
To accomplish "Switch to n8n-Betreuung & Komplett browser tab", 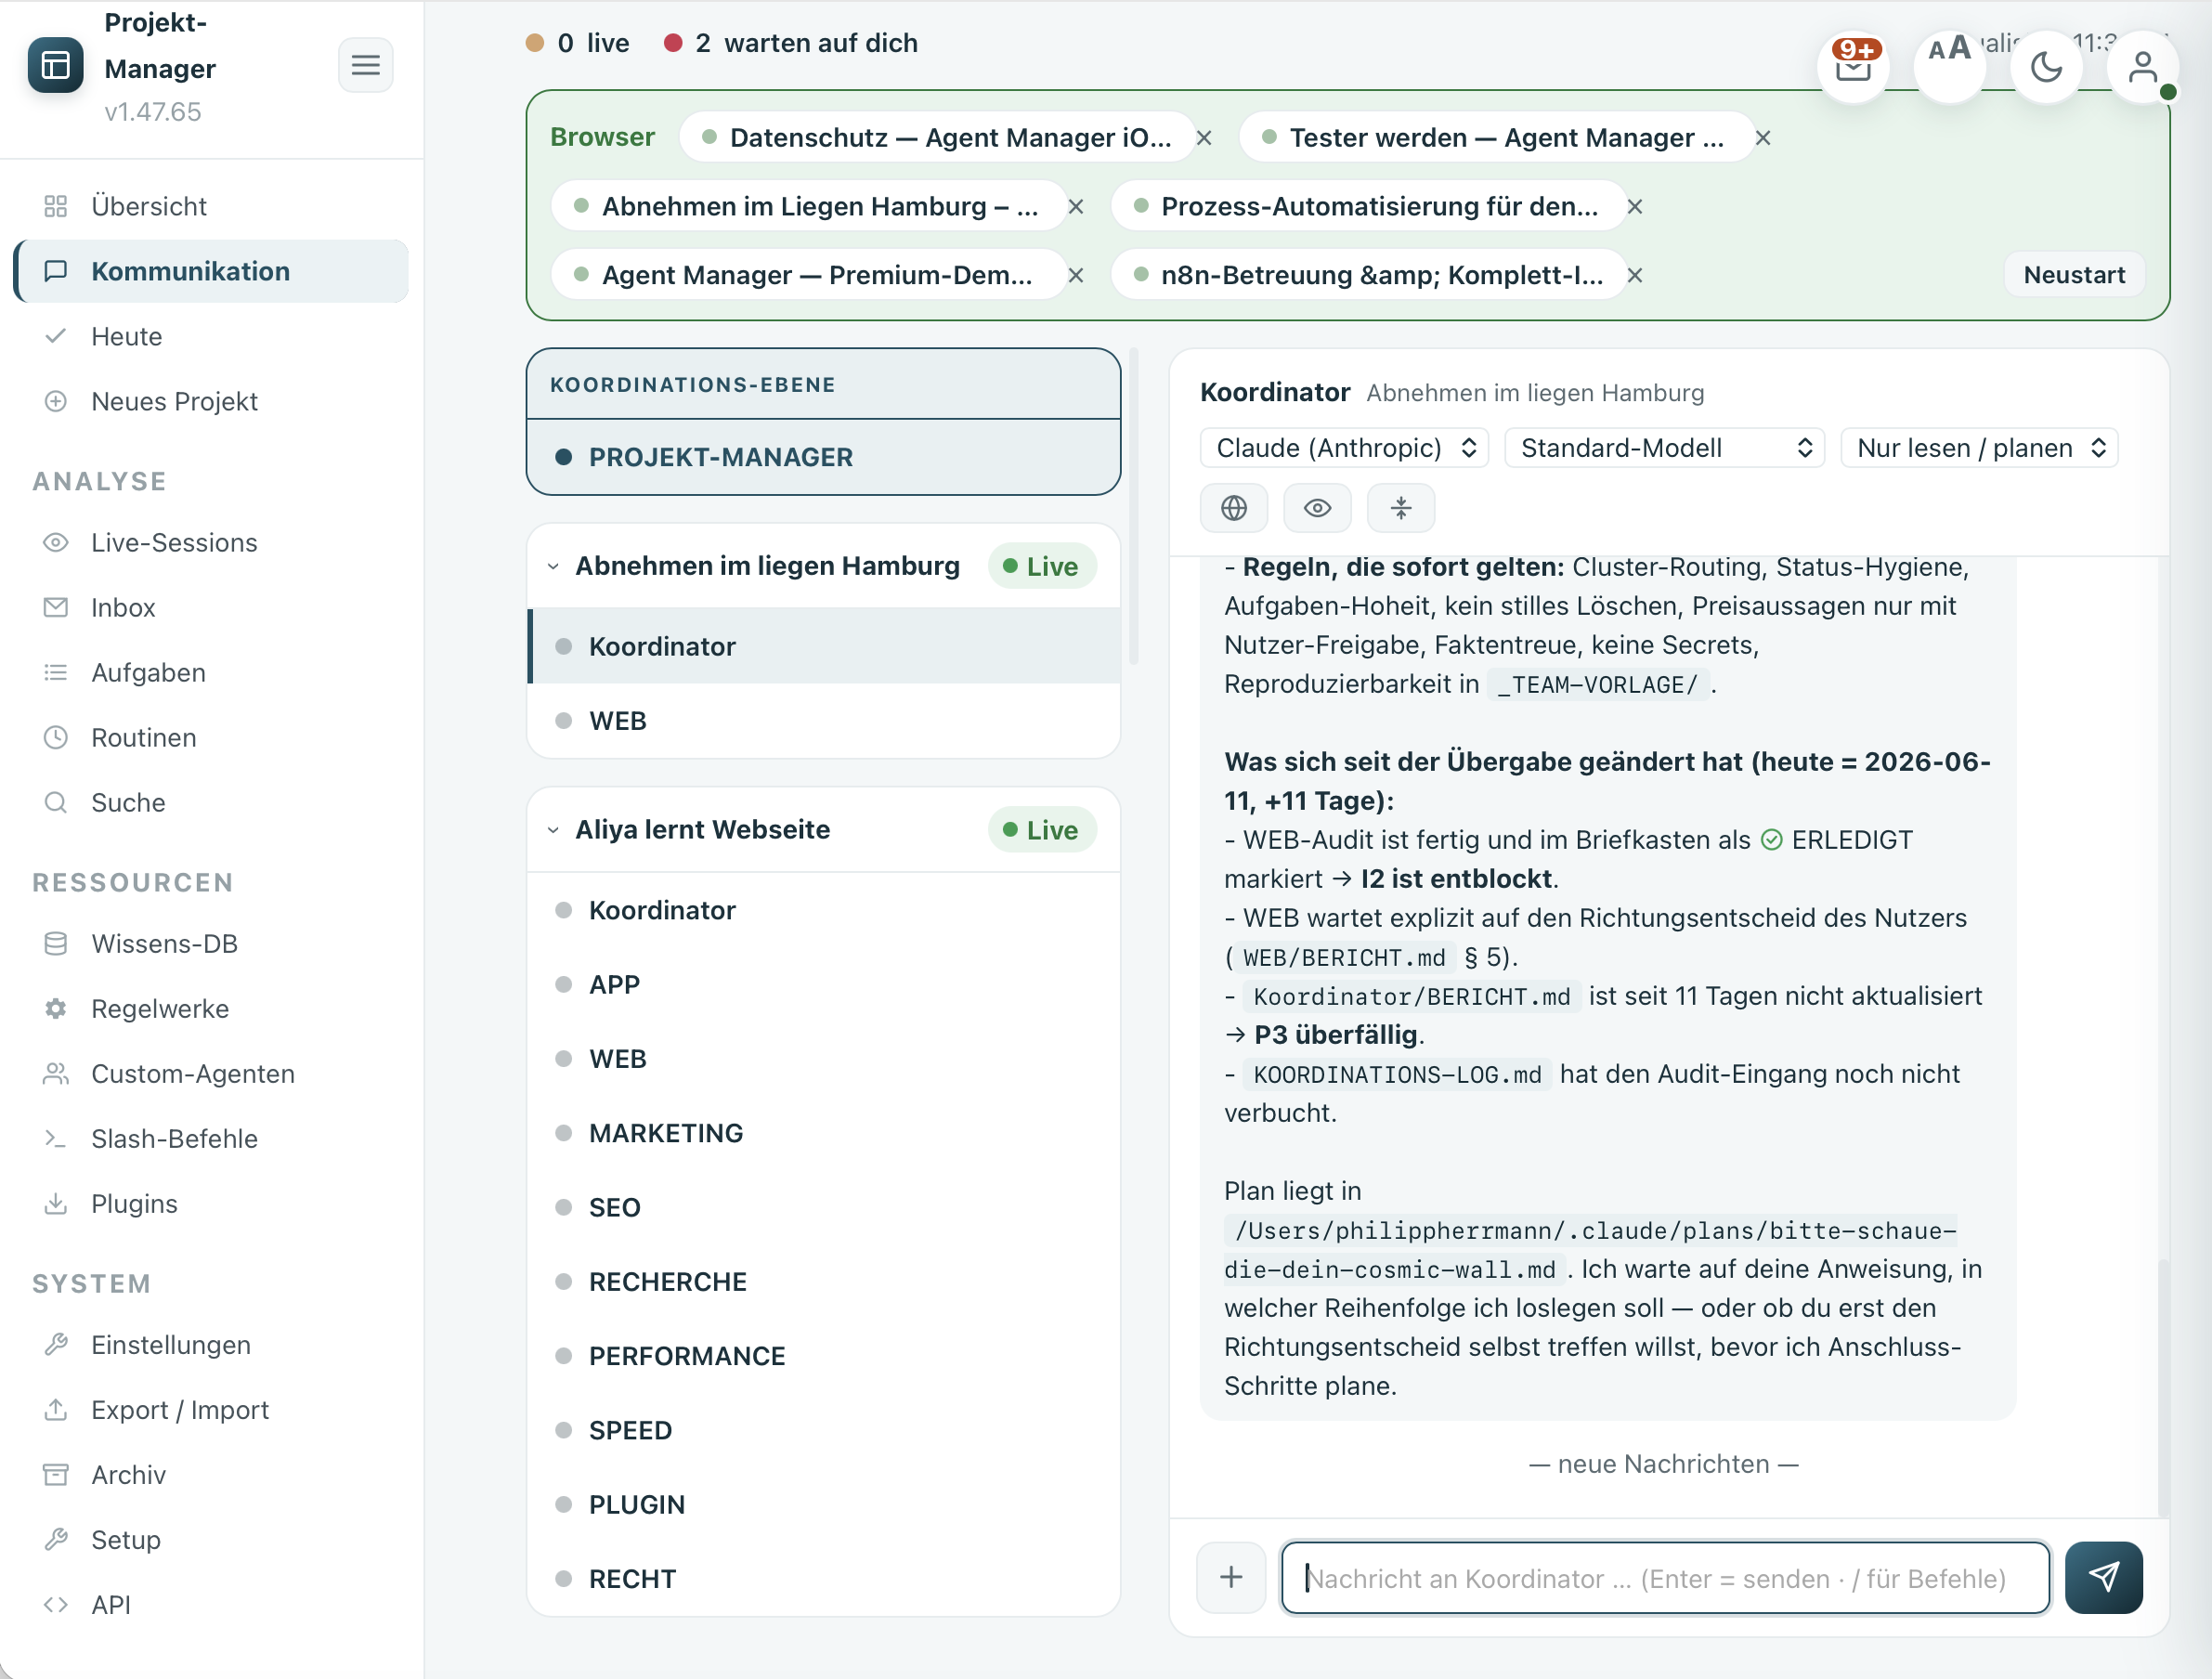I will (x=1367, y=275).
